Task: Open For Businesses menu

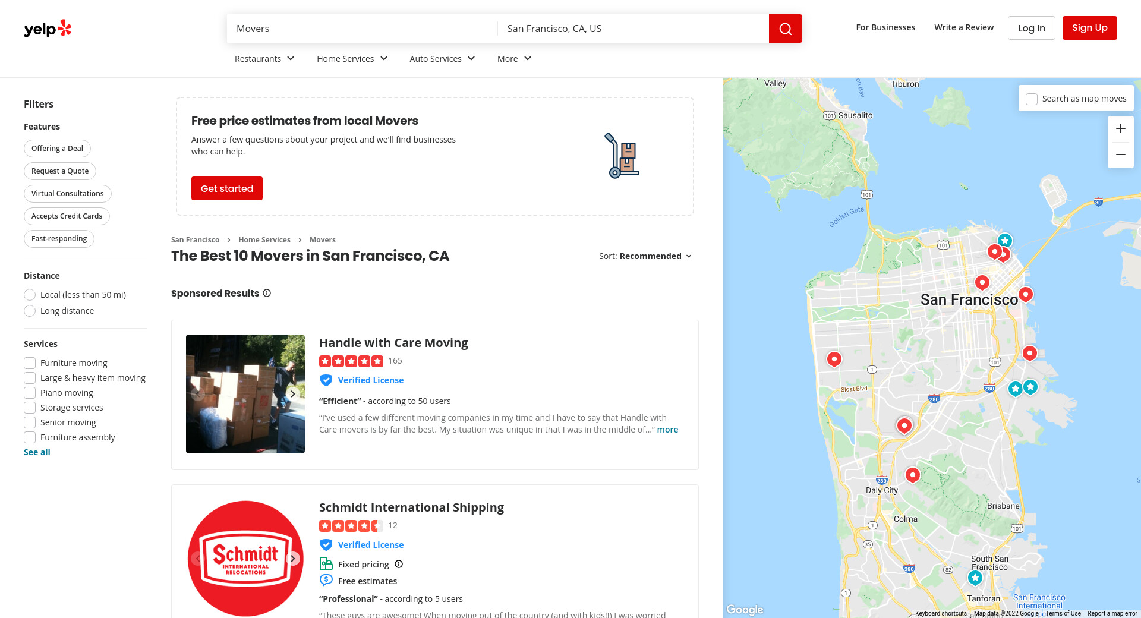Action: tap(885, 27)
